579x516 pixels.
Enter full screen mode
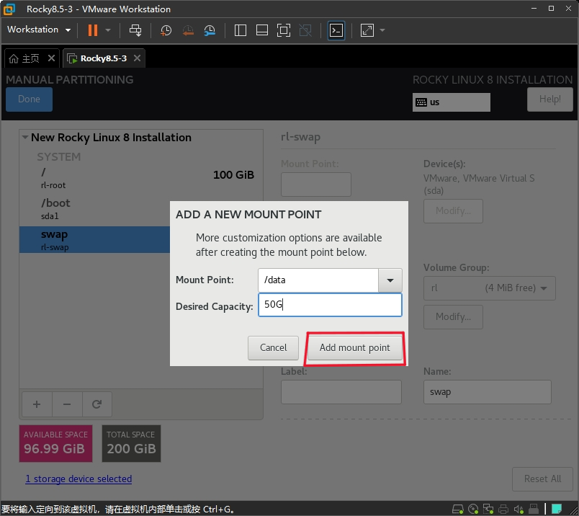[x=284, y=30]
